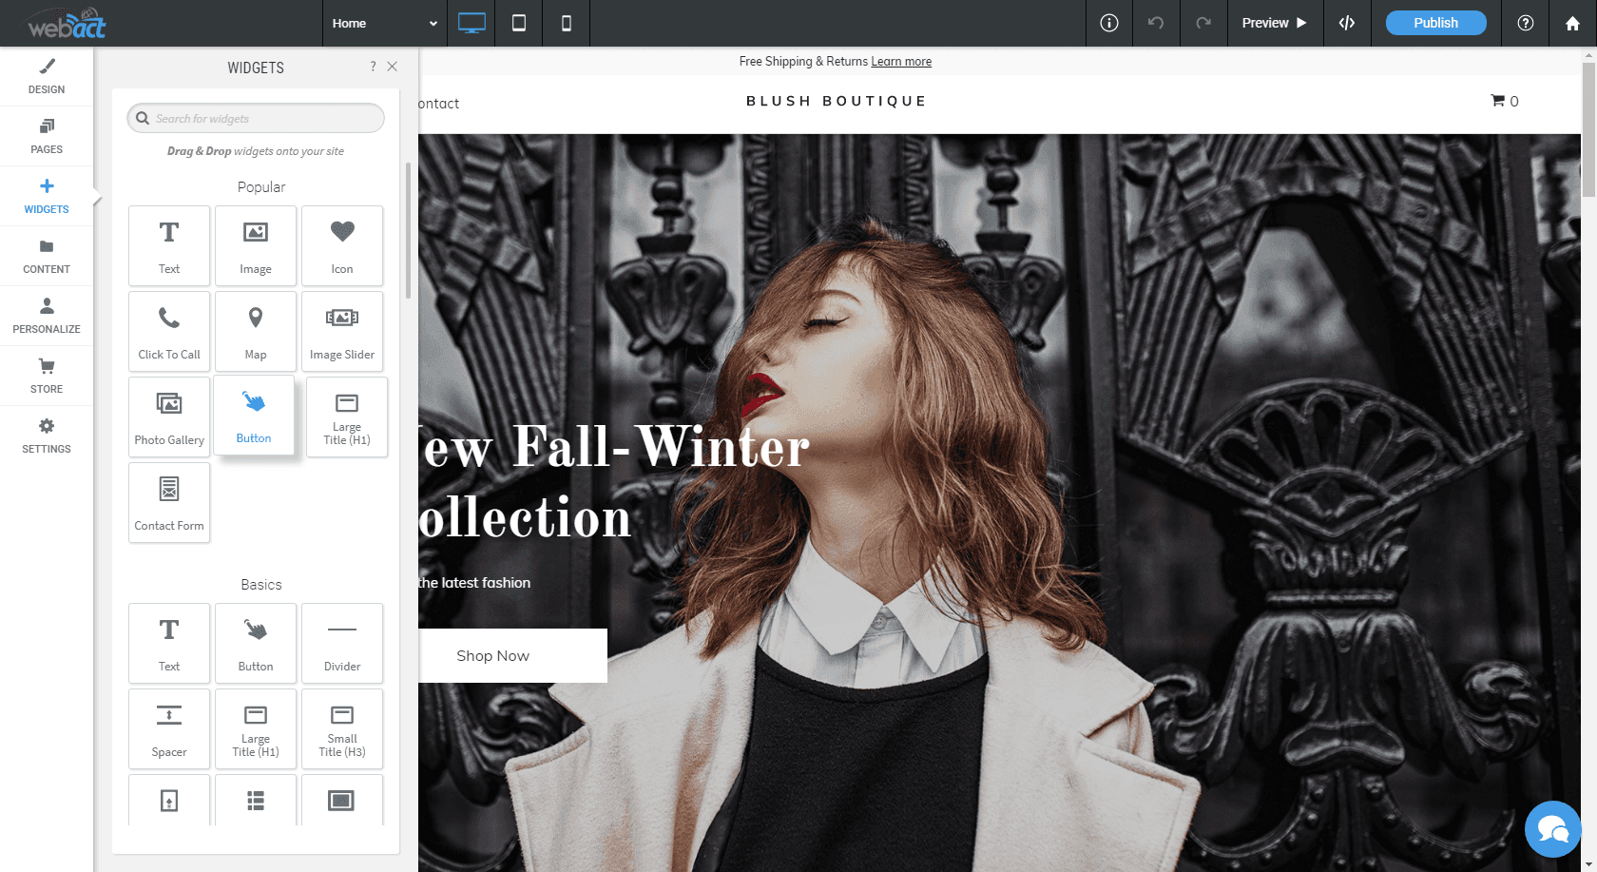Switch to tablet preview mode
The height and width of the screenshot is (872, 1597).
(518, 23)
